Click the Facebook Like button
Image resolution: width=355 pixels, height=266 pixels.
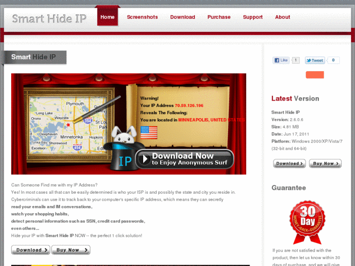(281, 60)
